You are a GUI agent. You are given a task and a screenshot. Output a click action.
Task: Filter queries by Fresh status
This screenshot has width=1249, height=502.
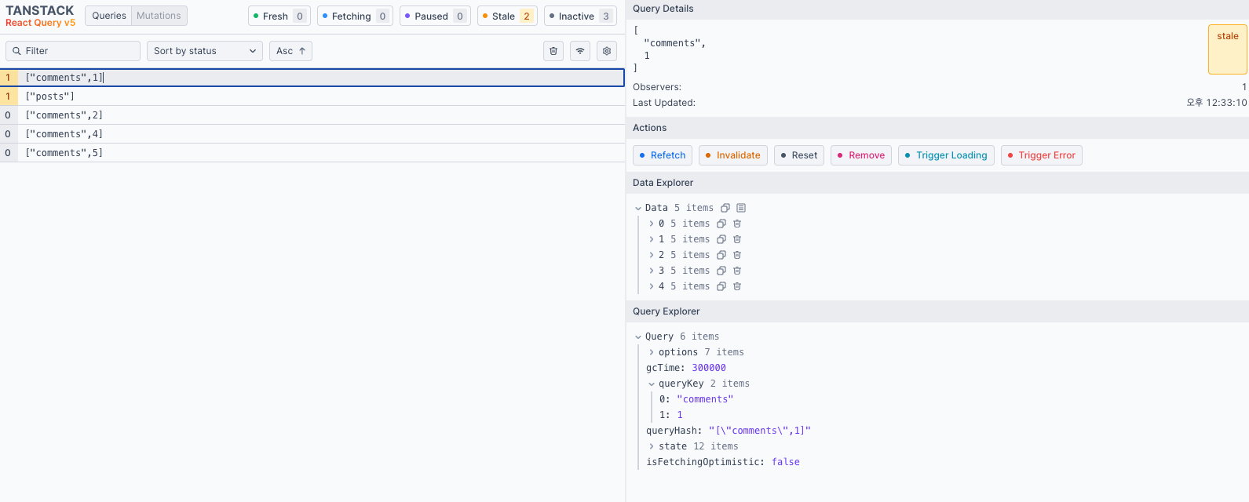pyautogui.click(x=279, y=16)
